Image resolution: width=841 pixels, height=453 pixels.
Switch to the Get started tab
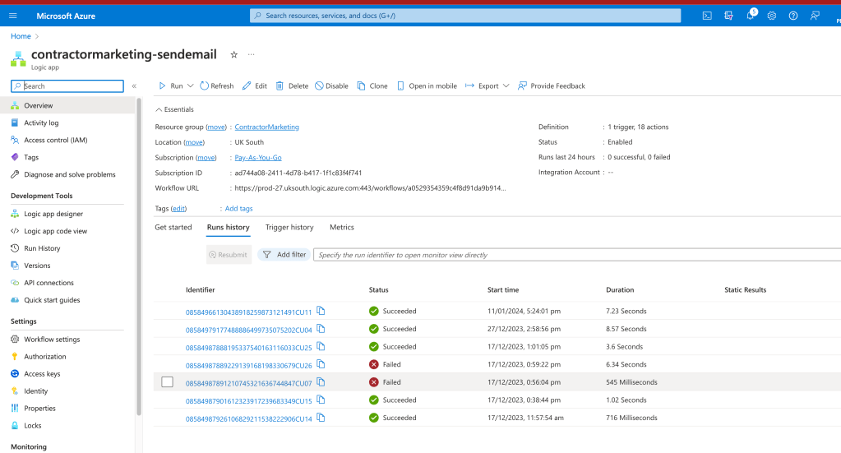coord(173,227)
